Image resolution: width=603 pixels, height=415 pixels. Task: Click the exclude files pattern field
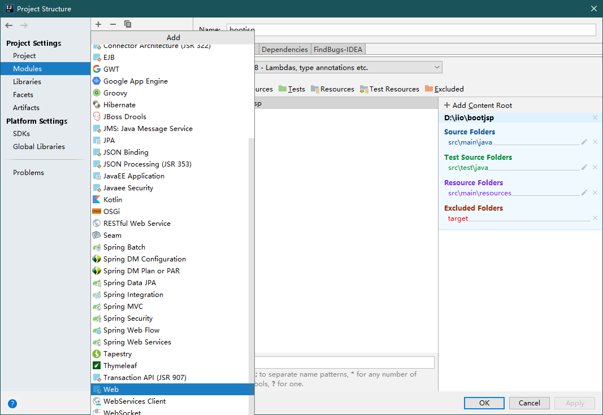tap(345, 362)
